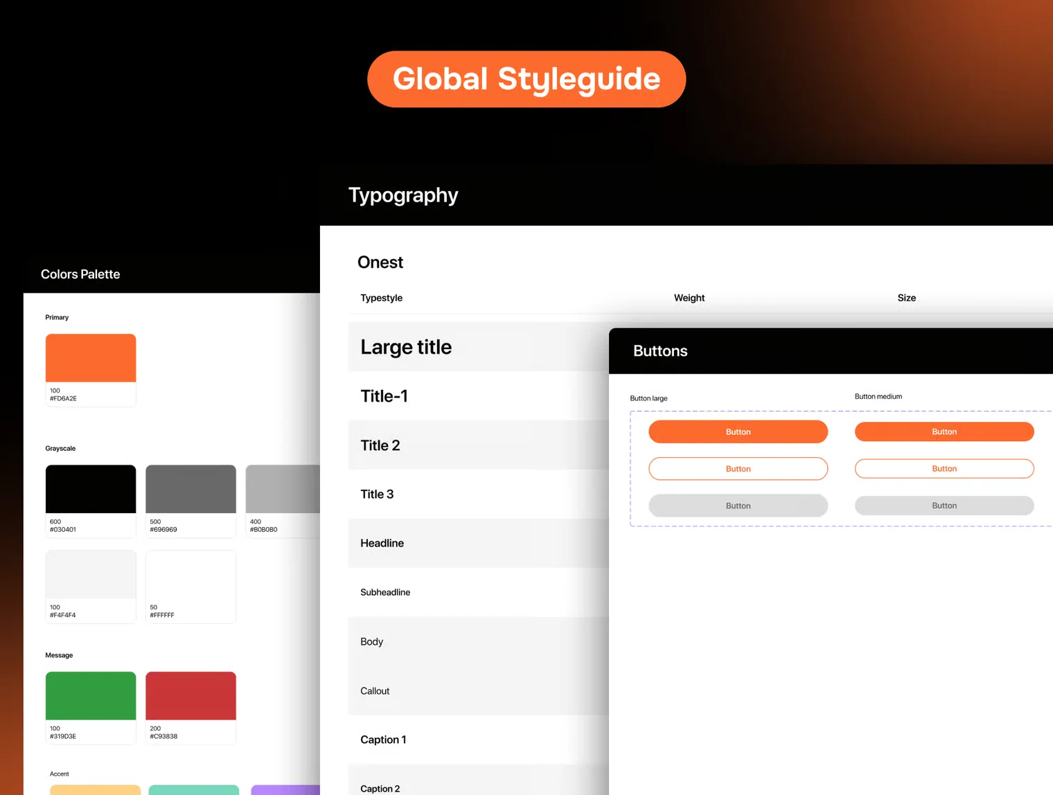The width and height of the screenshot is (1053, 795).
Task: Click the Caption 1 typestyle row
Action: click(x=479, y=740)
